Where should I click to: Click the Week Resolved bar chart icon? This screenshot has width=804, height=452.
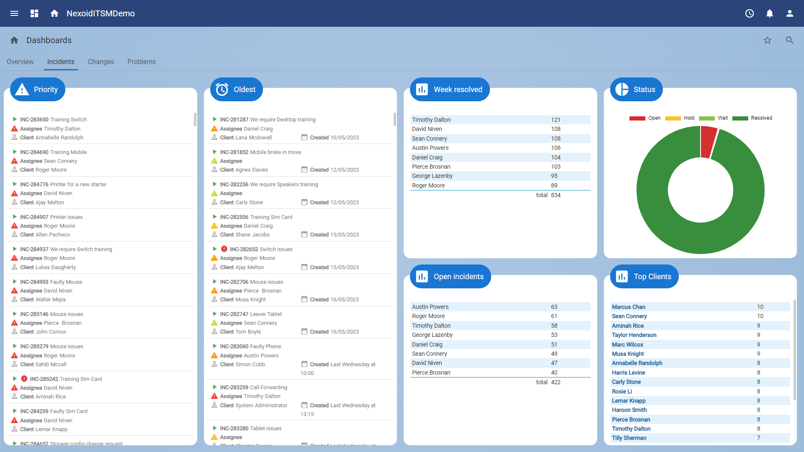click(x=422, y=90)
